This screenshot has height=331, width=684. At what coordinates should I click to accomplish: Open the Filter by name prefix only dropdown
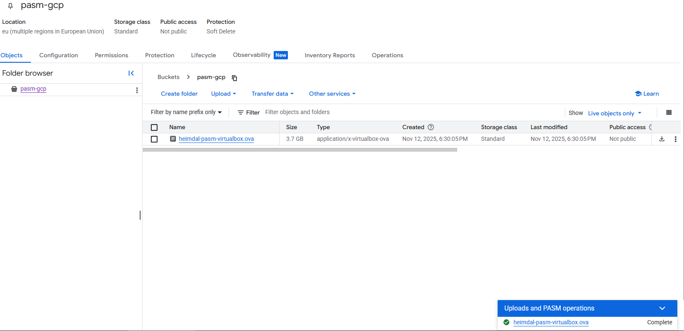[x=186, y=112]
